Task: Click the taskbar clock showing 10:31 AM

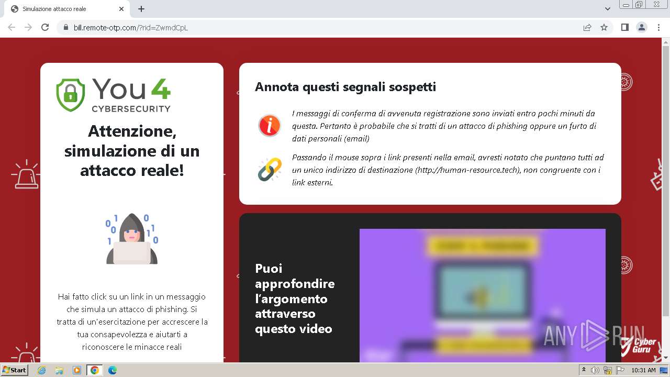Action: (643, 370)
